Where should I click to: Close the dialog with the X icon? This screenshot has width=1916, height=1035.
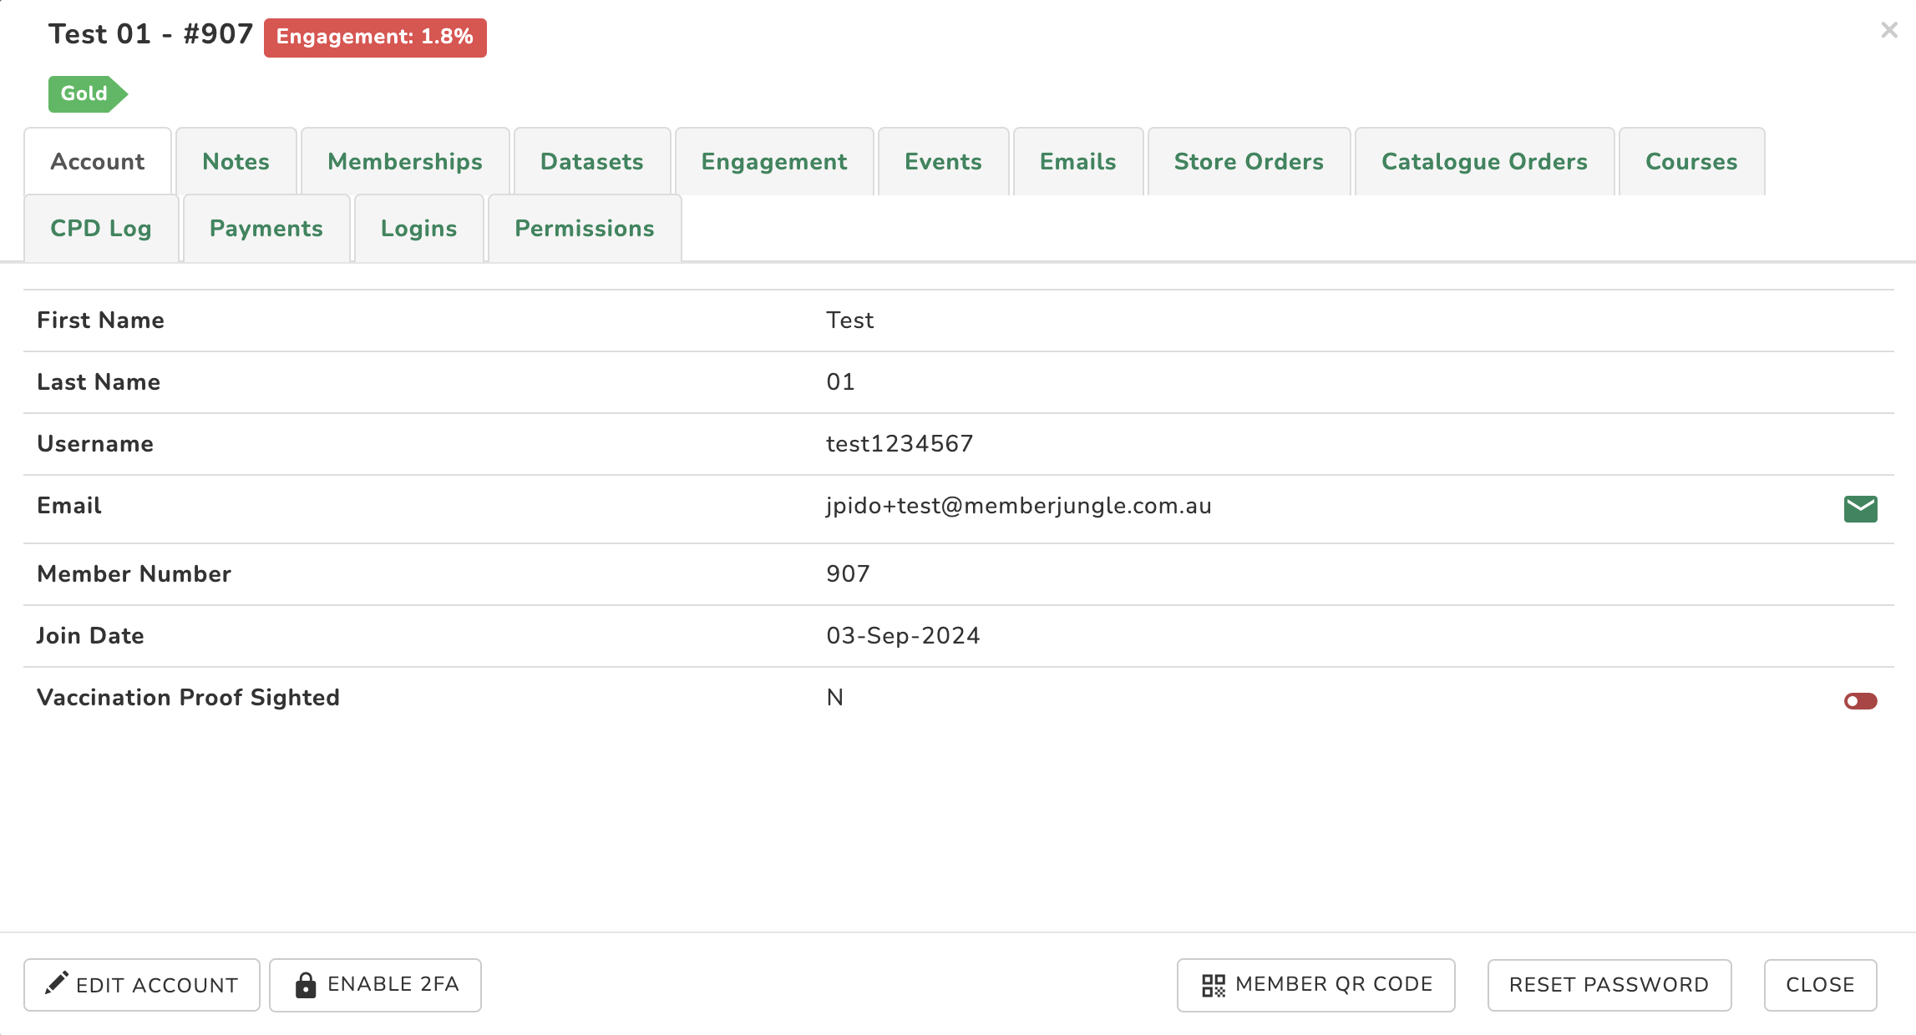point(1888,31)
